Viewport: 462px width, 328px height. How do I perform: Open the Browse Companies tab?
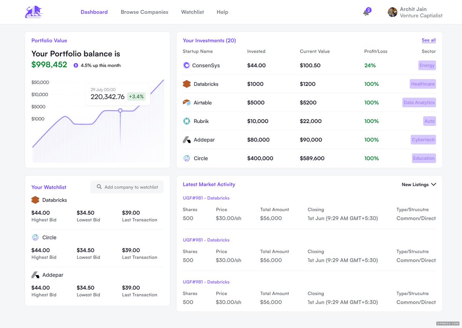tap(144, 12)
